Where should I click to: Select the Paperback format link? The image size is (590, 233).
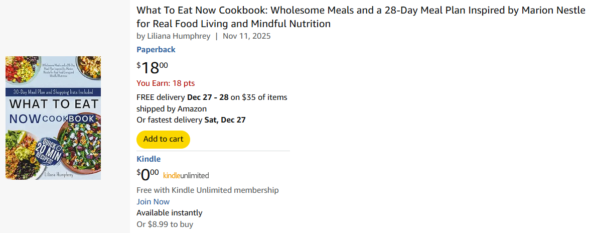click(156, 50)
